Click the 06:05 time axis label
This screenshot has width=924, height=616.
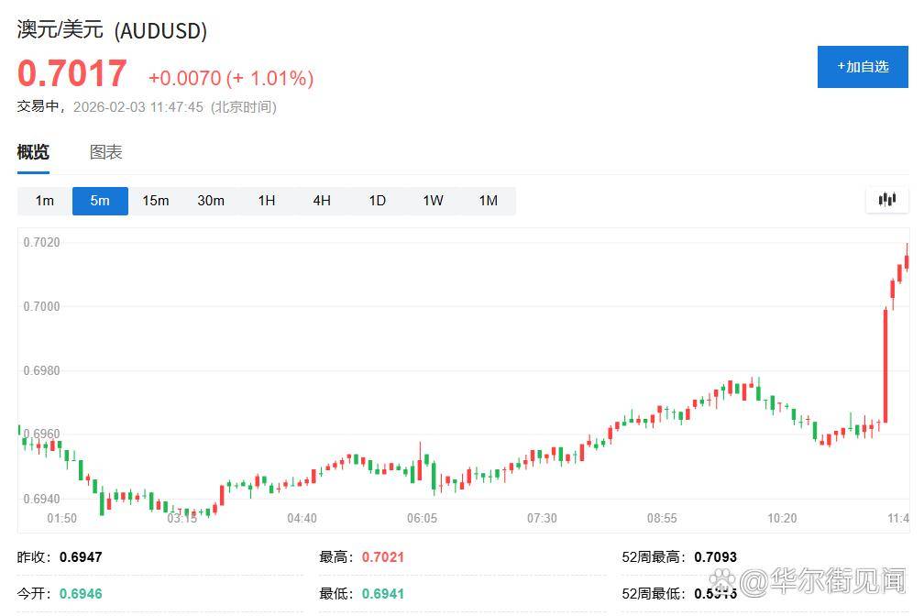pos(422,519)
